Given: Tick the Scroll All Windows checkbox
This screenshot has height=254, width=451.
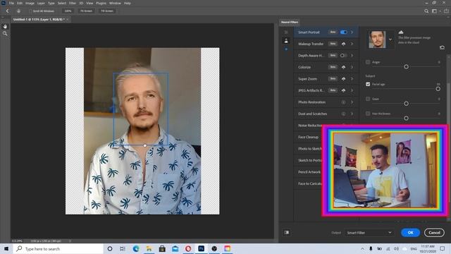Looking at the screenshot, I should [x=30, y=11].
